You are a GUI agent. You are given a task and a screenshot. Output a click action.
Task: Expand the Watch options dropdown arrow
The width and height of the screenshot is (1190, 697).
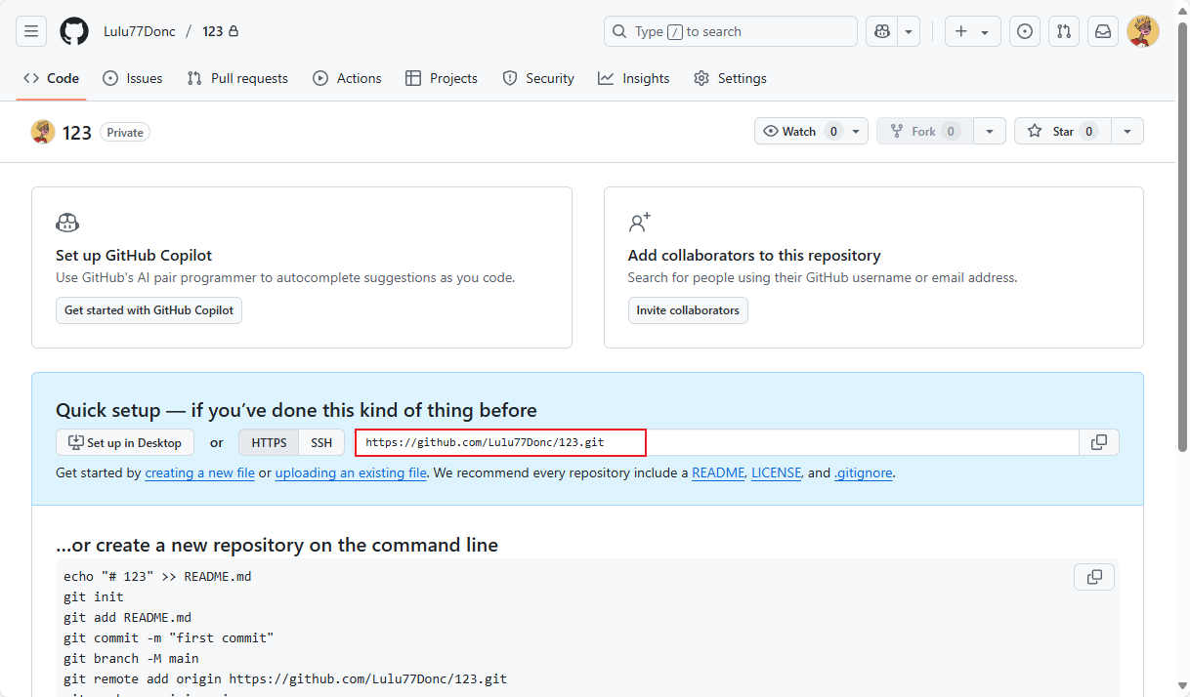857,131
